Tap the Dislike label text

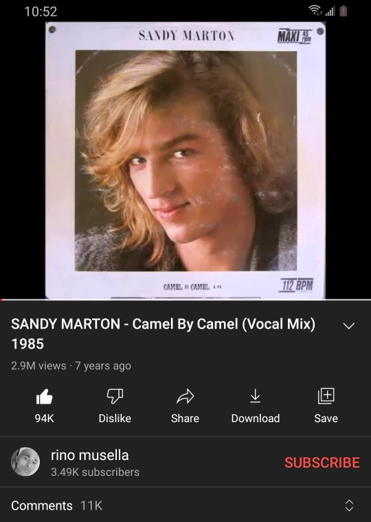[115, 418]
